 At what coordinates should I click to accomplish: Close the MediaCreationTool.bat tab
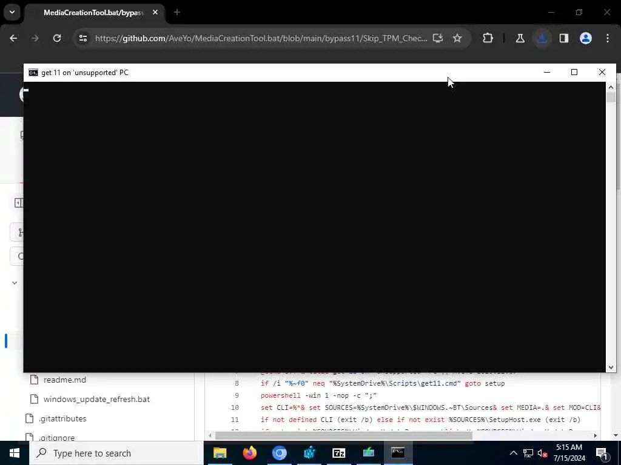click(155, 13)
